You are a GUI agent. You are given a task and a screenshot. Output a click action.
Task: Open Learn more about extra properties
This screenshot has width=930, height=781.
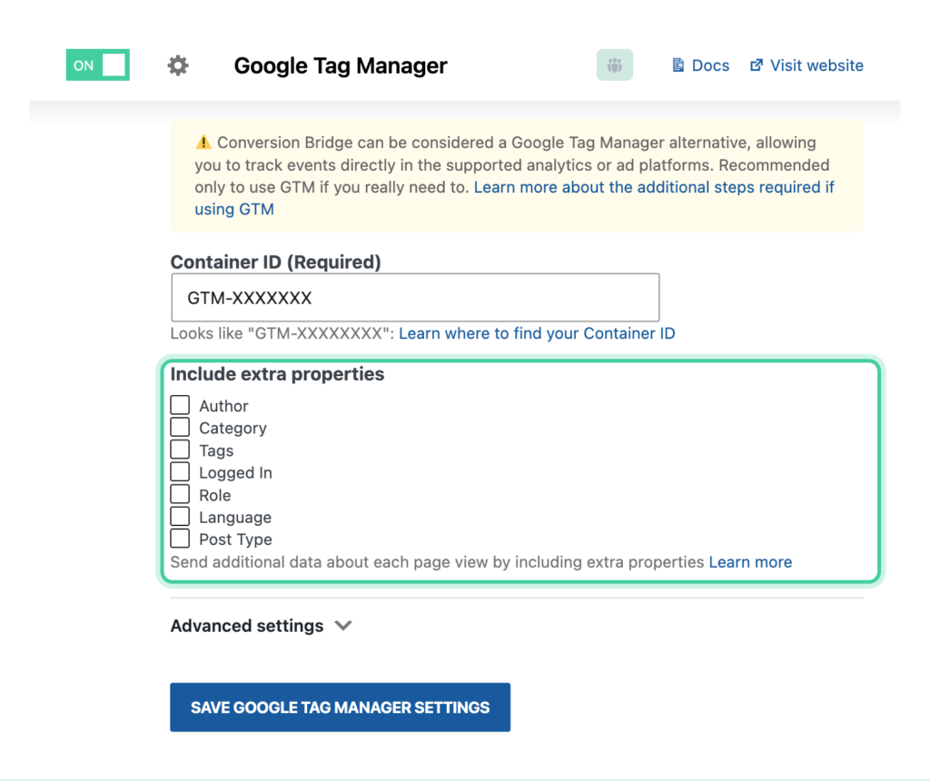click(x=750, y=562)
